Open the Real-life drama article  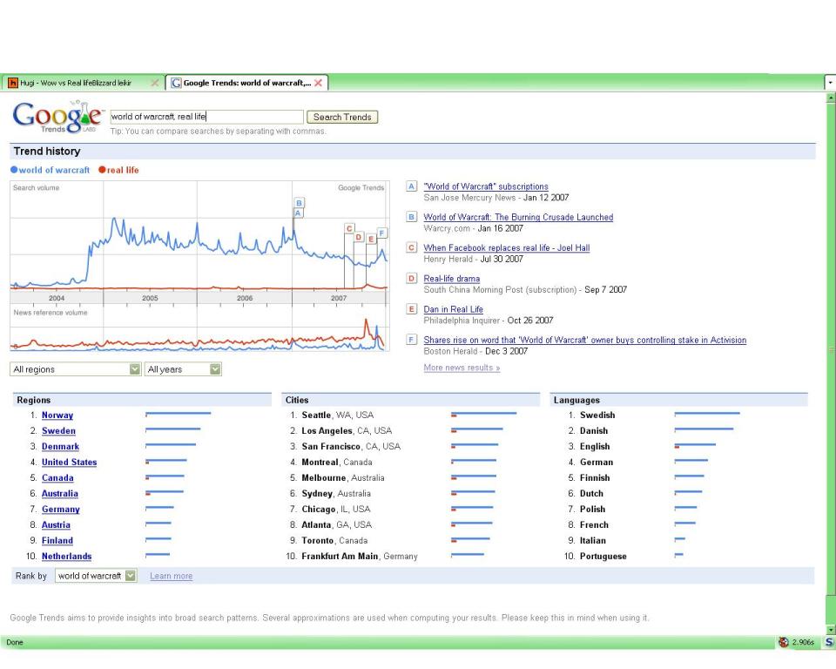(452, 279)
